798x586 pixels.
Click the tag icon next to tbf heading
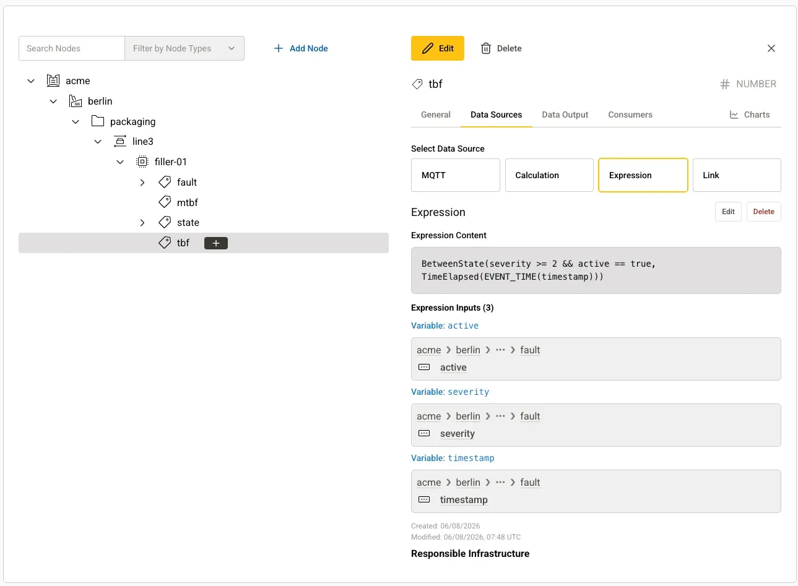[x=417, y=84]
